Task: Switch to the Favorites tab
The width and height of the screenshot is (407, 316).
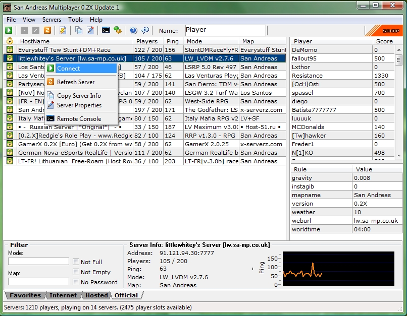Action: coord(25,295)
